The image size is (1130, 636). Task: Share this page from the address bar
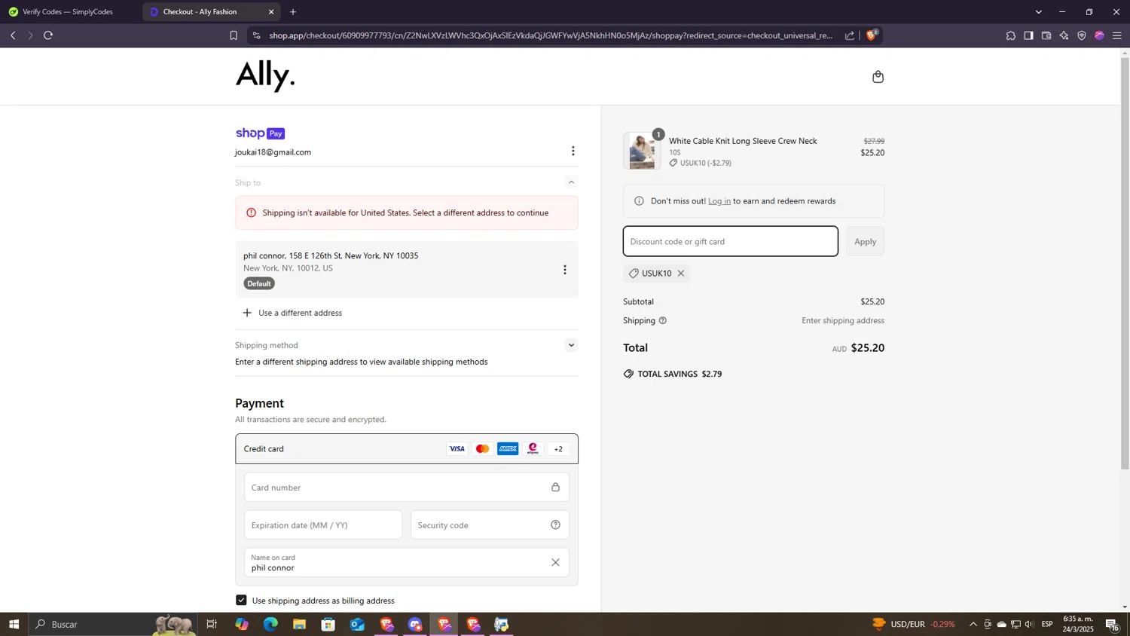(x=850, y=35)
